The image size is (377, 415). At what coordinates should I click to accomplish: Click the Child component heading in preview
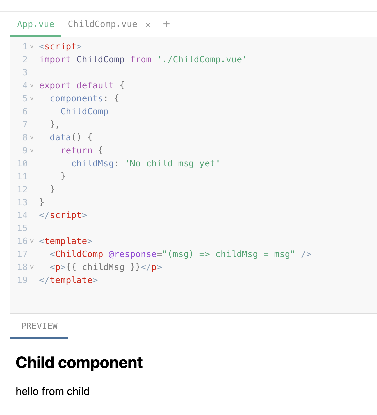(79, 363)
